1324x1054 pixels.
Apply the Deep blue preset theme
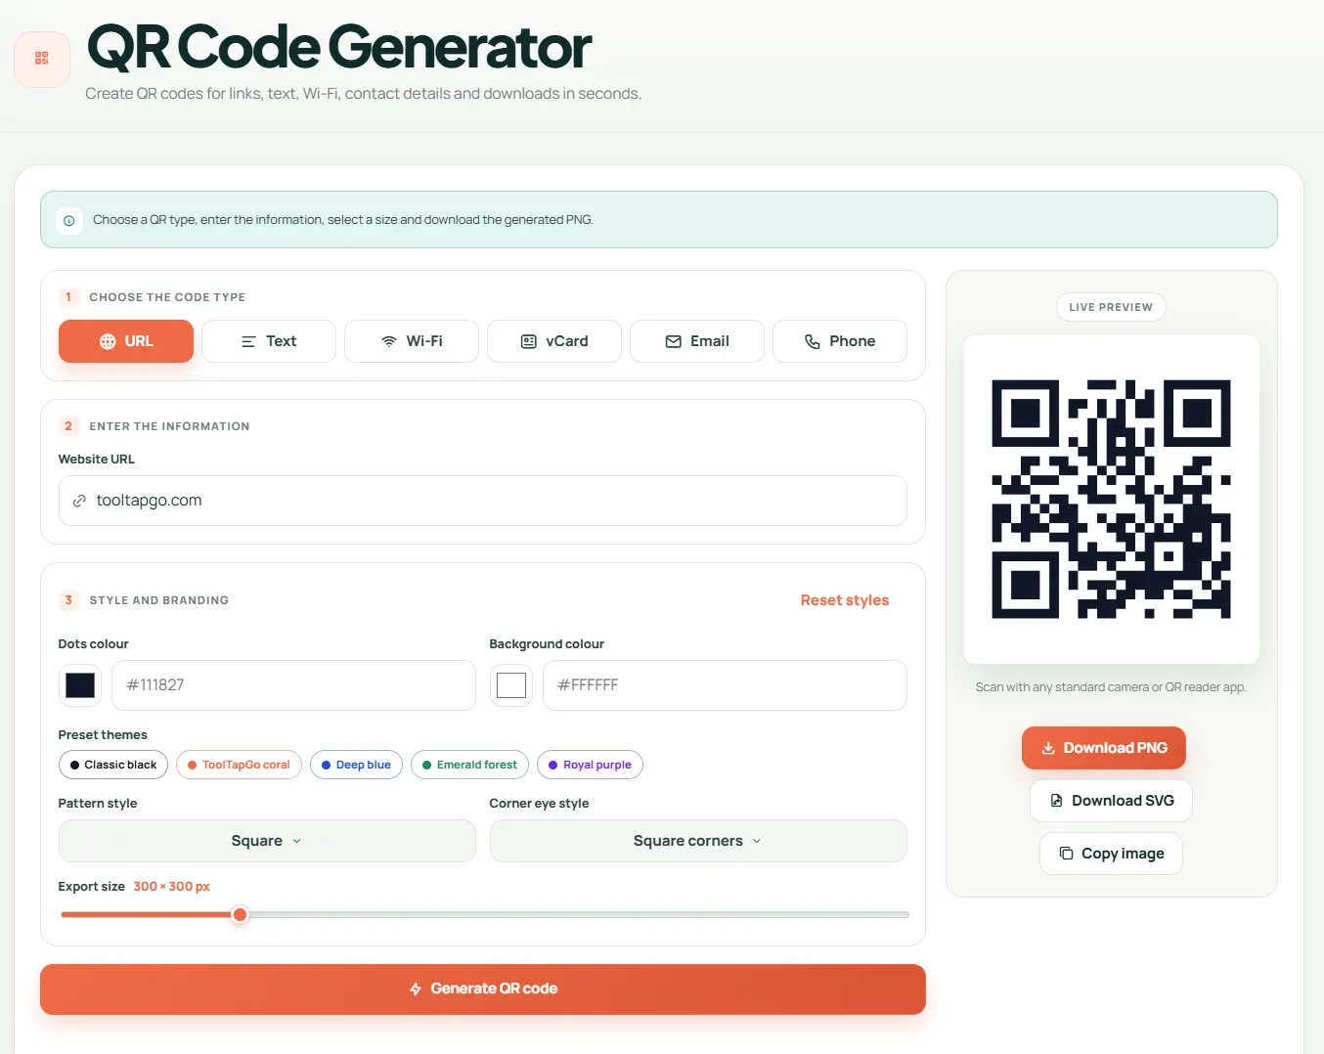point(356,765)
